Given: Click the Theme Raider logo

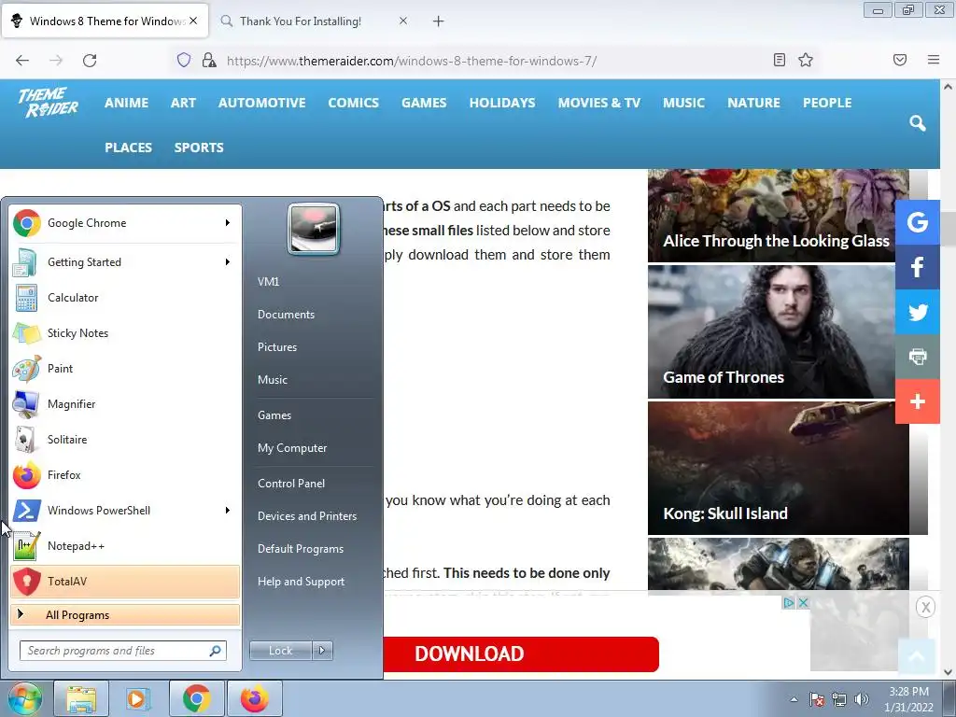Looking at the screenshot, I should 48,103.
